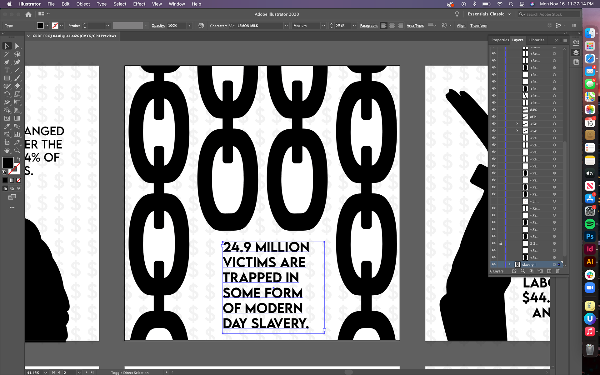This screenshot has height=375, width=600.
Task: Open the Paragraph panel link
Action: (369, 26)
